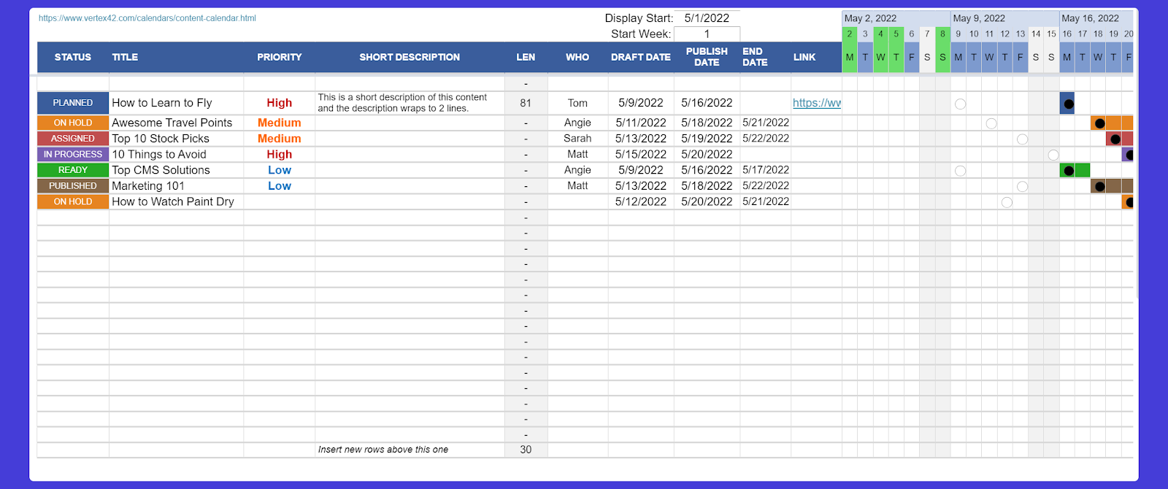Select draft date 5/11/2022

[641, 123]
